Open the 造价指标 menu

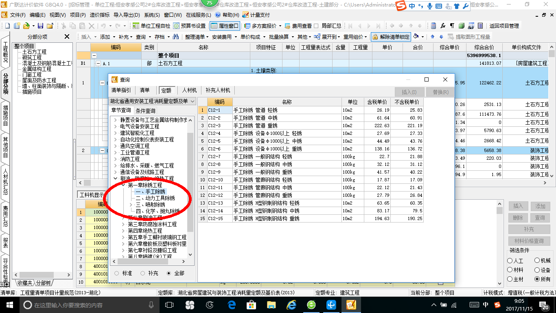click(x=100, y=15)
